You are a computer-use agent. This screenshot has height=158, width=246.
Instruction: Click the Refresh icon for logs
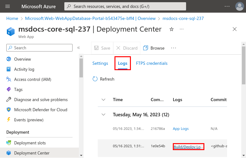(95, 79)
